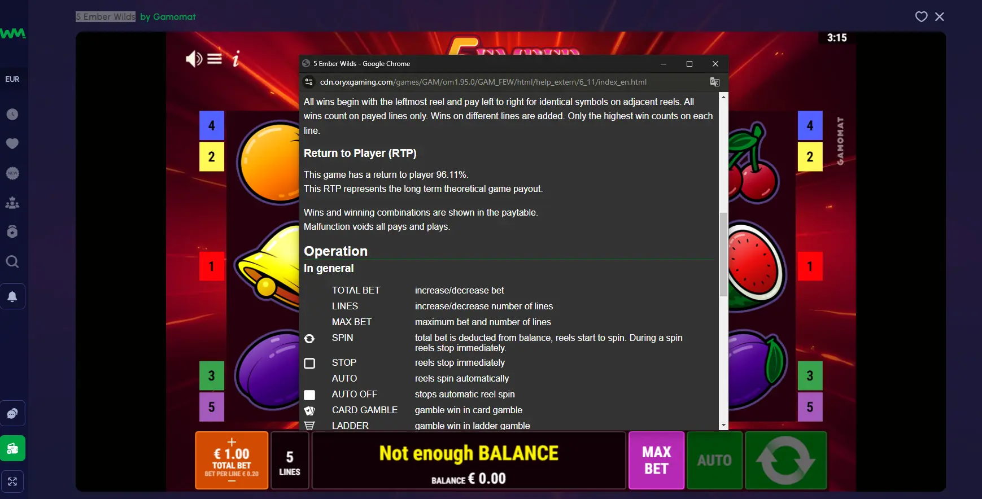Click the 3:15 clock display in the game

837,38
